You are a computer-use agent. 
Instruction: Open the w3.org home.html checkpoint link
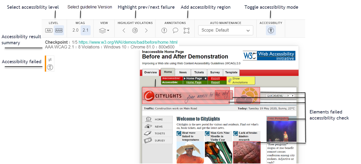pyautogui.click(x=128, y=42)
